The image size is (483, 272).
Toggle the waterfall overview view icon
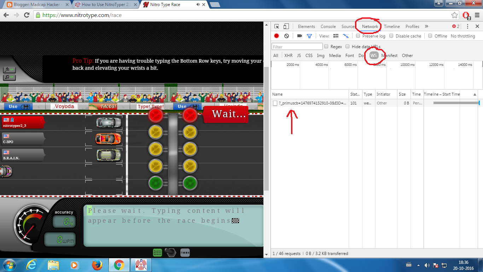coord(346,36)
